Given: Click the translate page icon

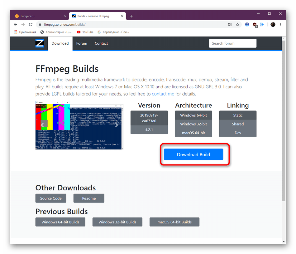Looking at the screenshot, I should click(x=230, y=24).
